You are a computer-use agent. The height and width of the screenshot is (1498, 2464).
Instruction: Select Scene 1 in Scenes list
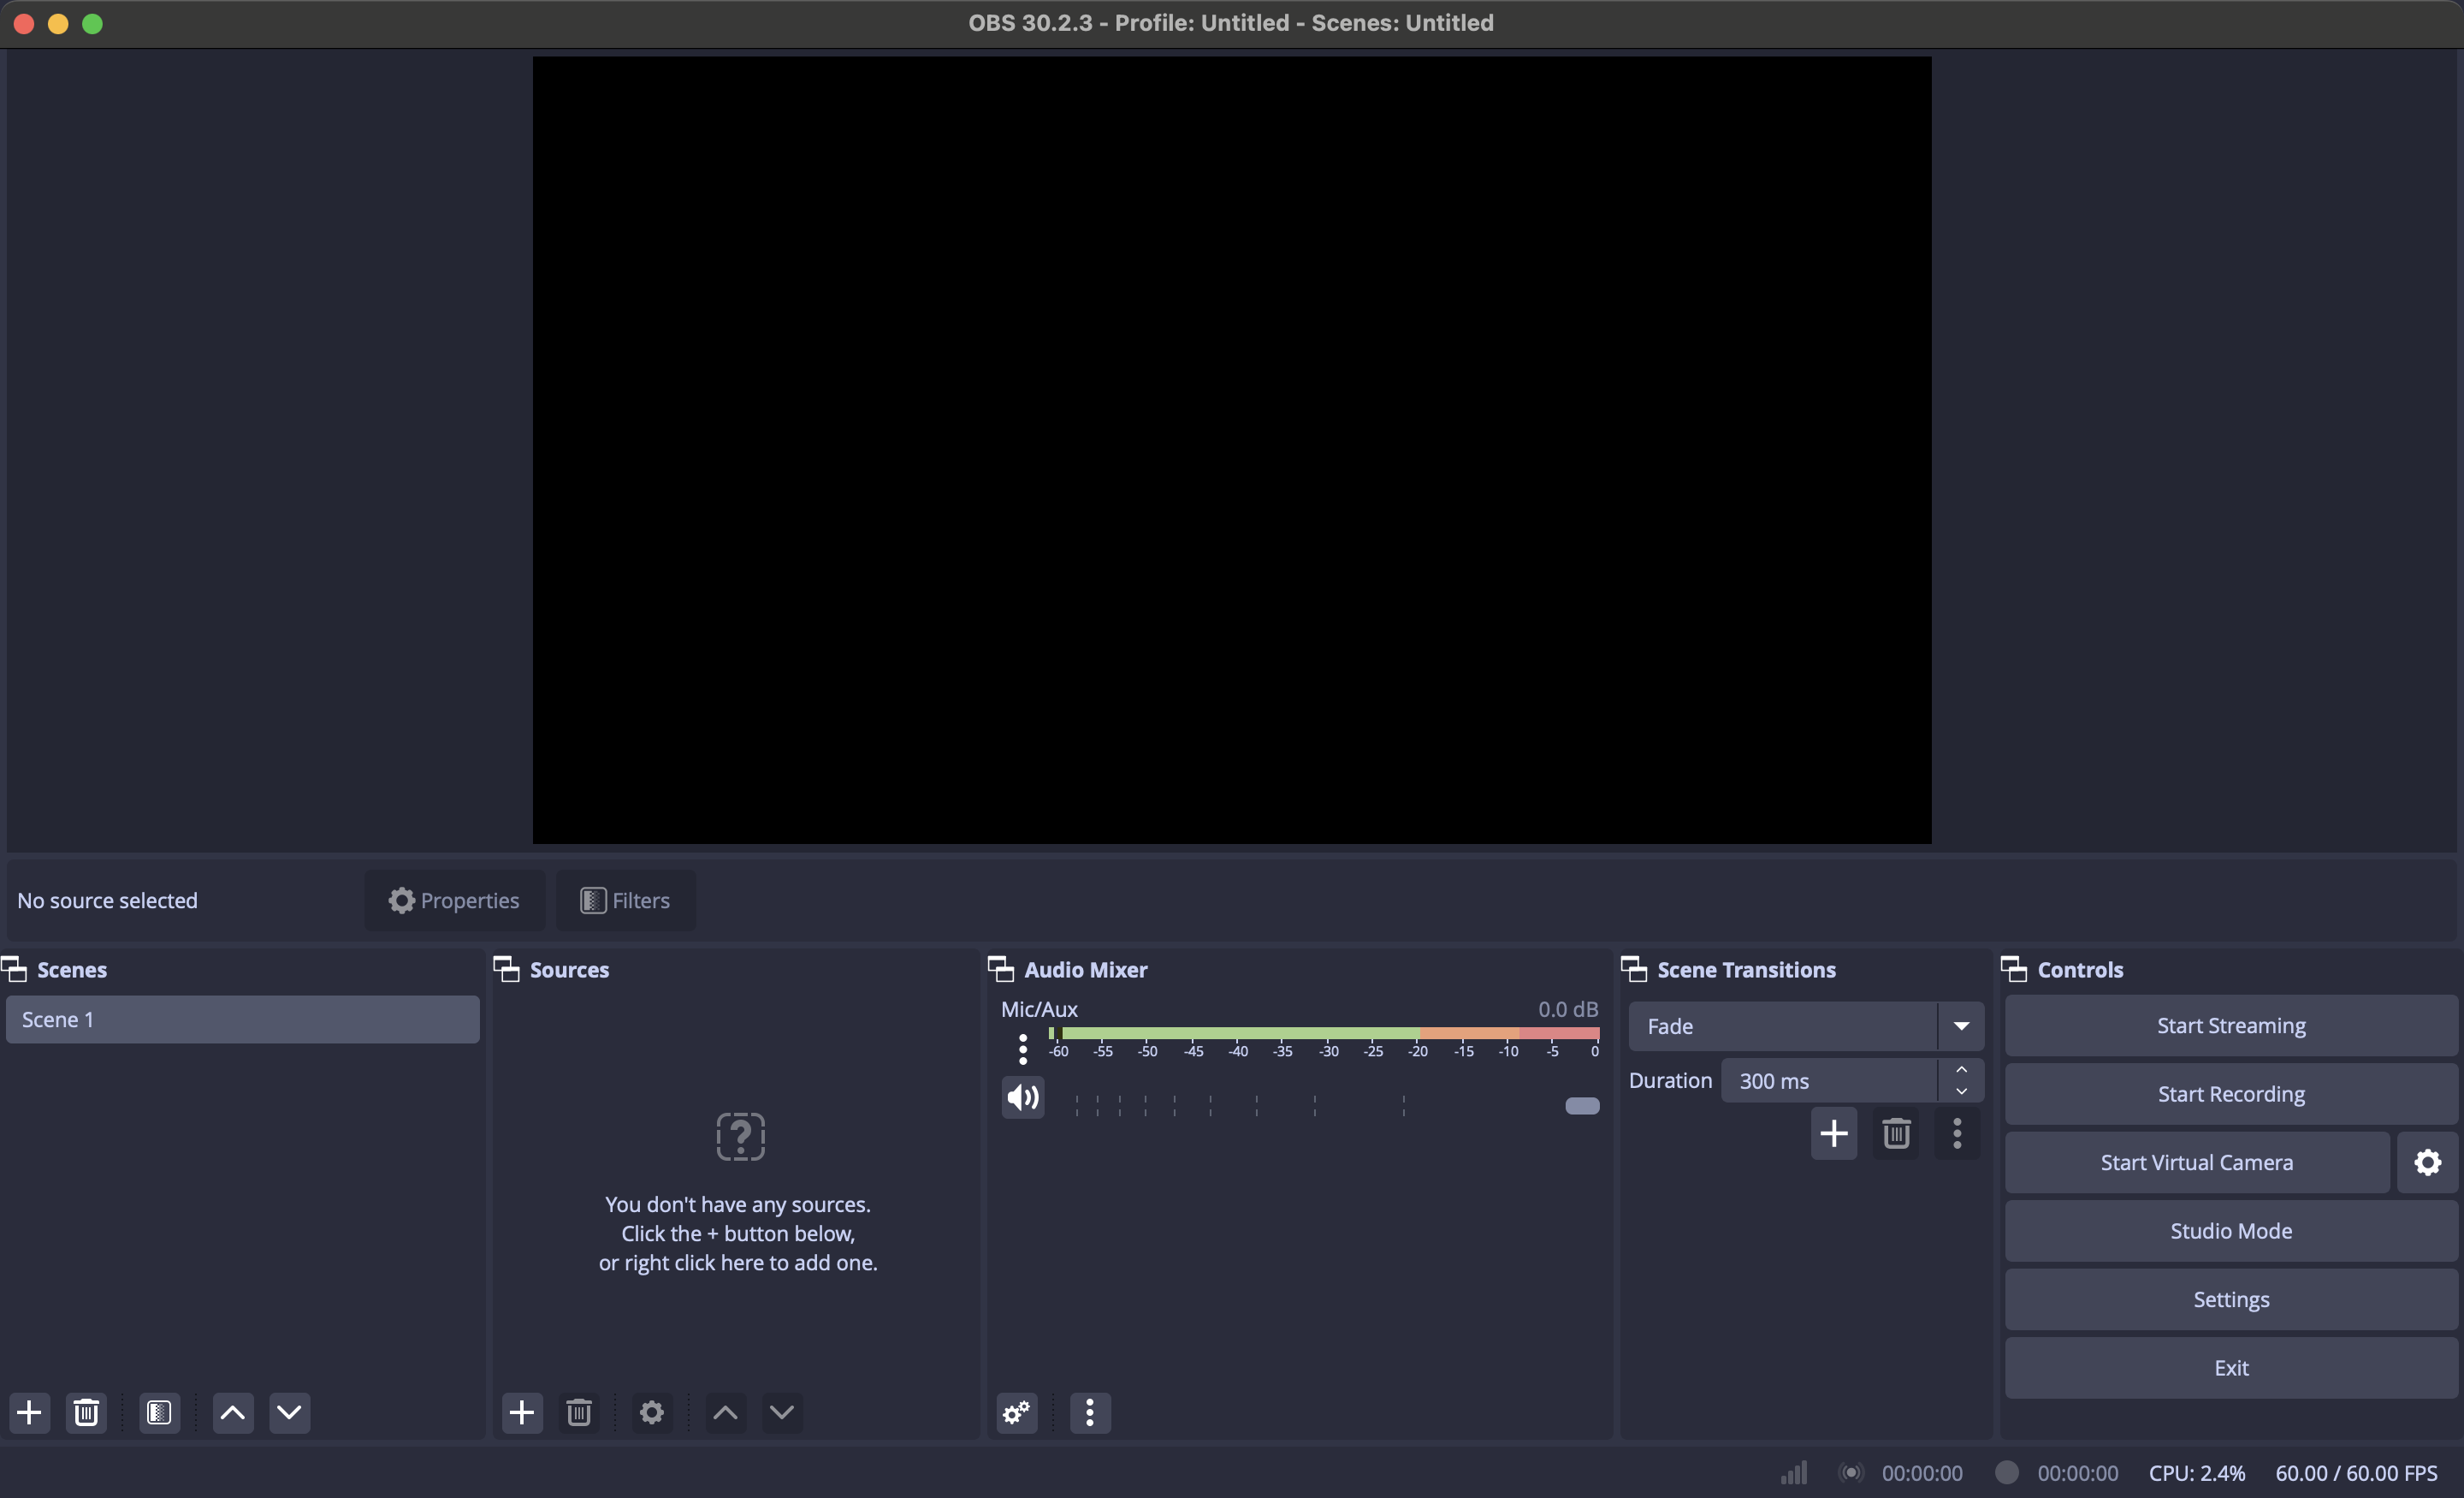coord(242,1019)
